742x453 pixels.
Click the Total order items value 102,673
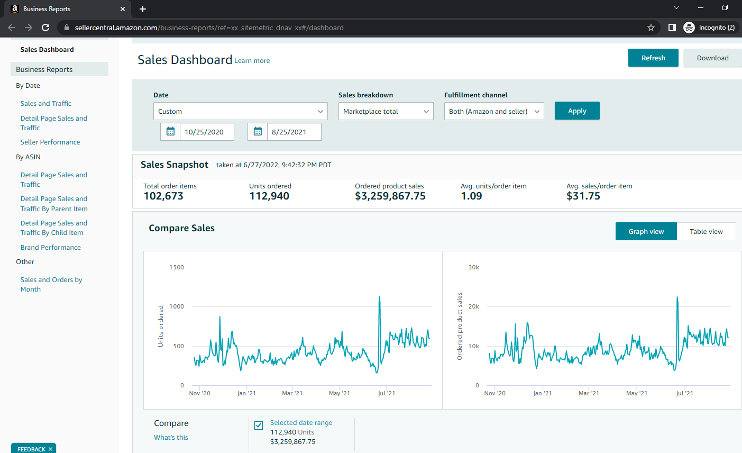[x=163, y=196]
